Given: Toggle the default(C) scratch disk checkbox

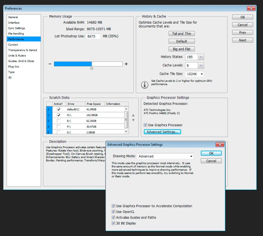Looking at the screenshot, I should pos(59,109).
